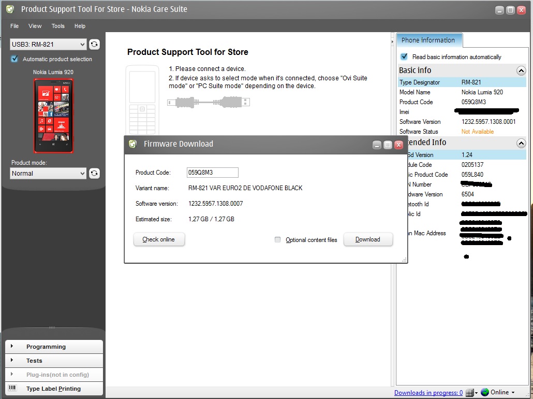
Task: Grab the Firmware Download dialog resize grip
Action: coord(404,260)
